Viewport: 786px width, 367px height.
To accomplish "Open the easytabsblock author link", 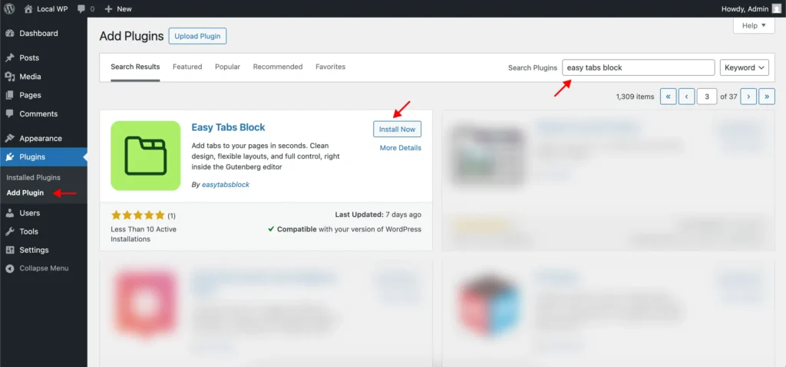I will (x=226, y=184).
